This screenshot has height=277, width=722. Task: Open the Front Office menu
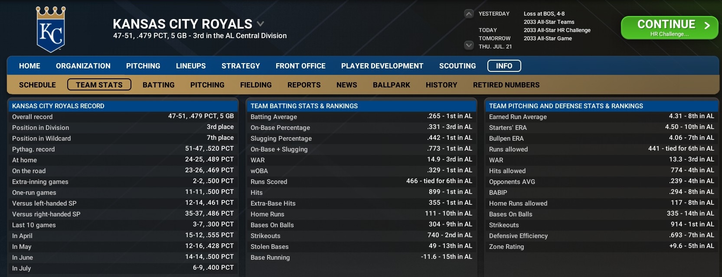click(x=301, y=66)
